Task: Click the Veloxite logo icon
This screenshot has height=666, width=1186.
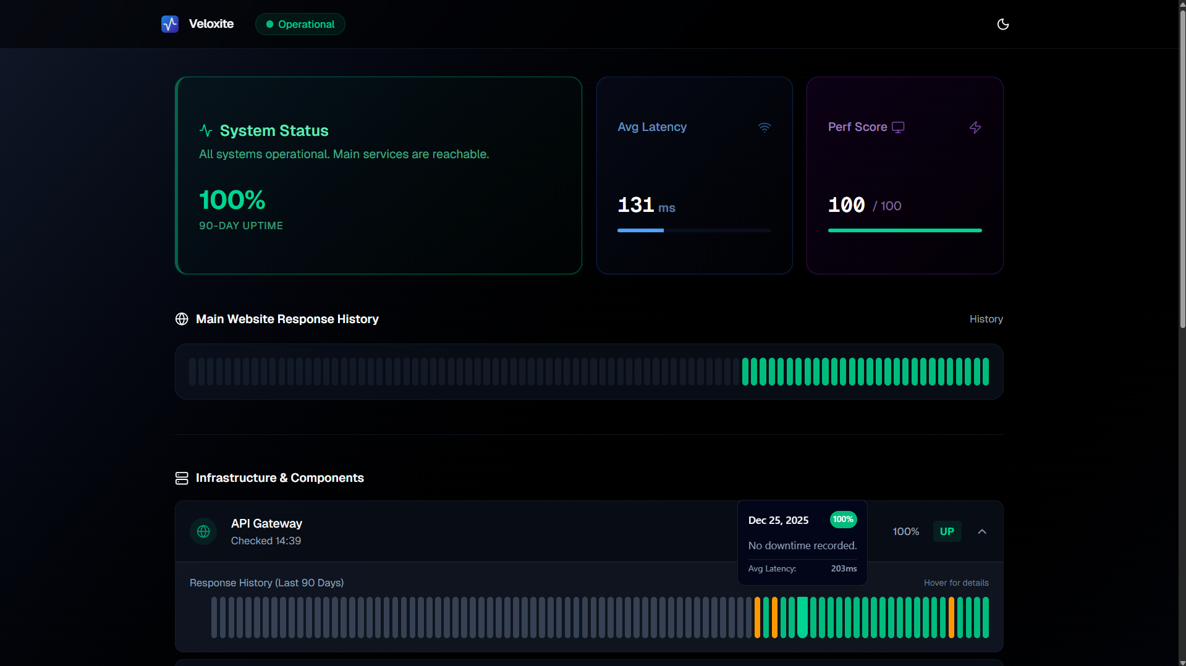Action: pos(170,24)
